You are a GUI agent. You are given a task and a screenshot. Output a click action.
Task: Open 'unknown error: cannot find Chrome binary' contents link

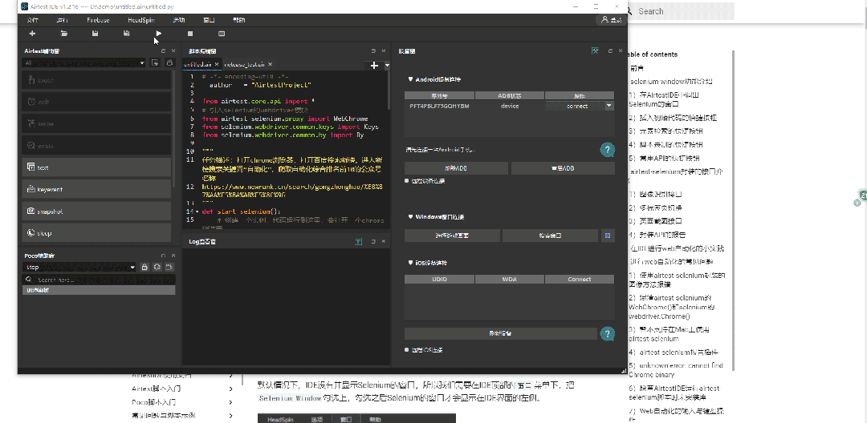(676, 370)
